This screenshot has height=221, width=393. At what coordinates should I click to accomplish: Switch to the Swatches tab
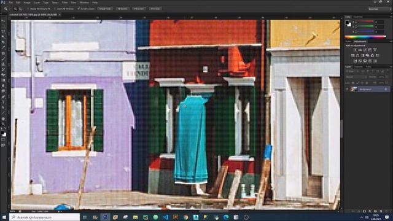point(358,17)
